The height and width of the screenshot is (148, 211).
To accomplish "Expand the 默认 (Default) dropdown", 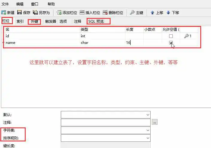I will [148, 115].
